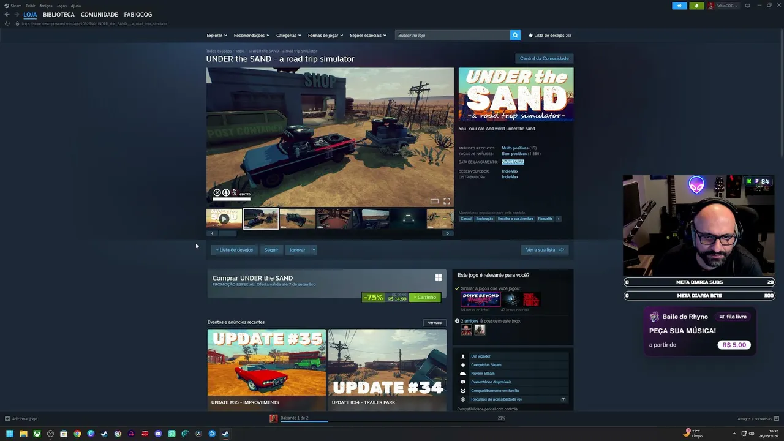
Task: Click the downloading game icon in bottom bar
Action: (x=274, y=418)
